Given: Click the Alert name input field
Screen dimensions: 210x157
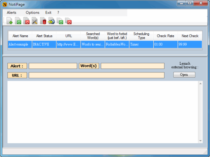Looking at the screenshot, I should pos(52,66).
